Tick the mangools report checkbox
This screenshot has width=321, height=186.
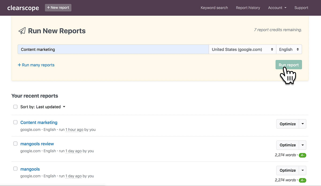(x=15, y=169)
